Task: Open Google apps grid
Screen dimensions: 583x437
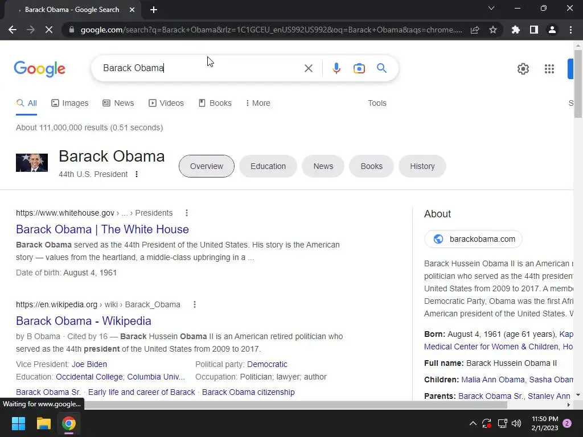Action: [x=549, y=69]
